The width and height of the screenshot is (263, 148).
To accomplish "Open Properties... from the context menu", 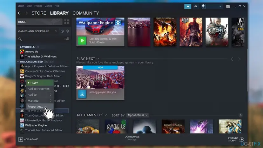I will (40, 106).
